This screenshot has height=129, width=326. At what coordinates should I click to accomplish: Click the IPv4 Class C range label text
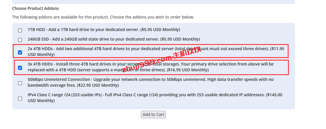point(155,98)
